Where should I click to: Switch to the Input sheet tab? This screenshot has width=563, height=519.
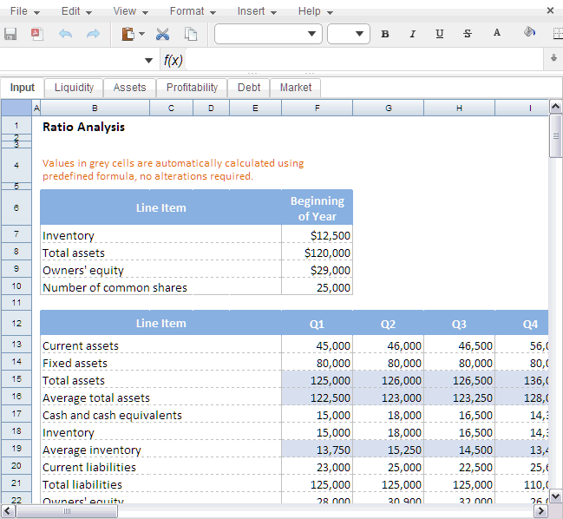23,88
